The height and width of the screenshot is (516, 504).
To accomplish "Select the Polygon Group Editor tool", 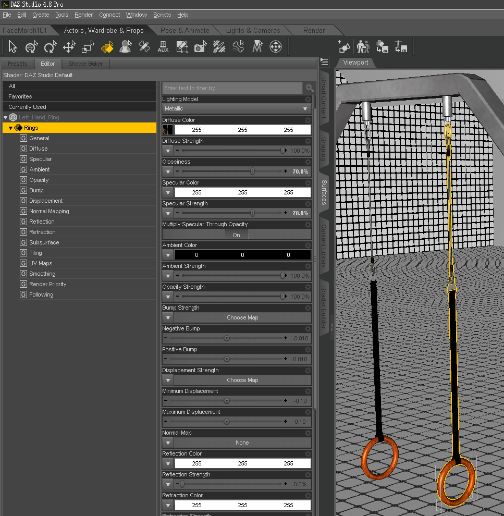I will 219,47.
